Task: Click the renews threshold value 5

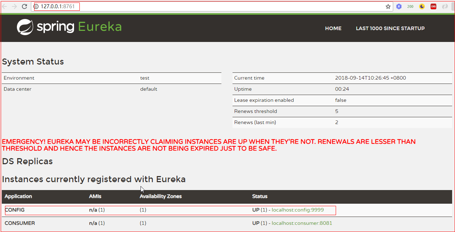Action: click(337, 111)
